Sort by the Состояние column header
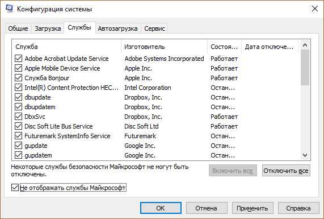The width and height of the screenshot is (324, 219). pos(224,47)
